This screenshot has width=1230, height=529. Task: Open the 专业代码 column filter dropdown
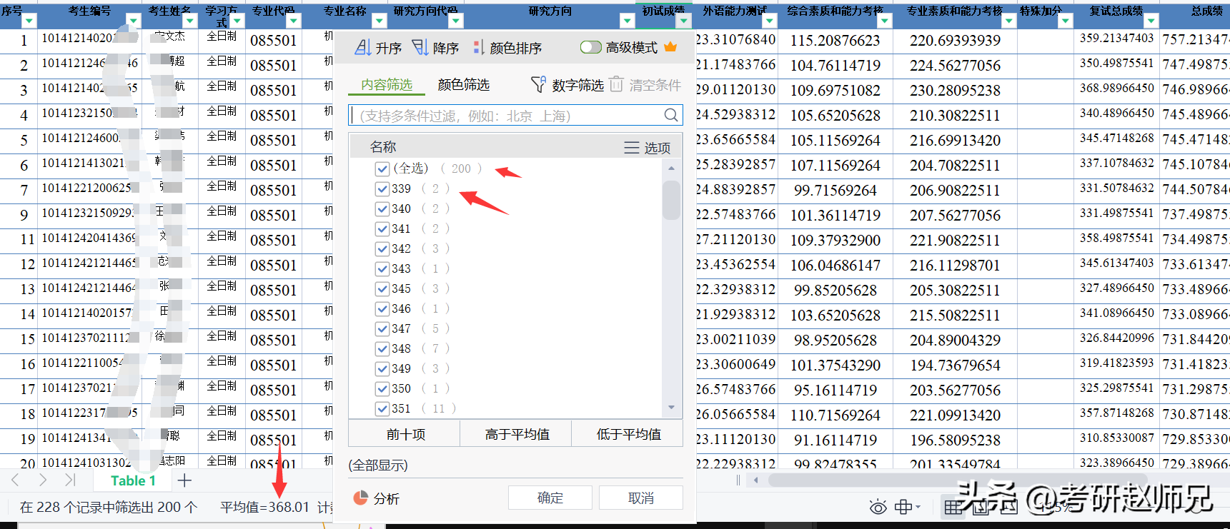pyautogui.click(x=293, y=21)
